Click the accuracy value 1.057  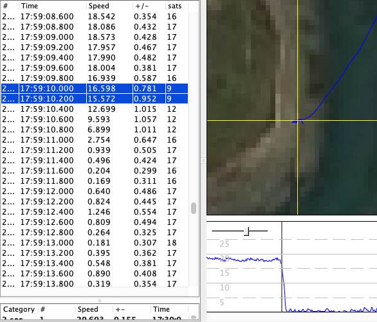click(x=145, y=120)
